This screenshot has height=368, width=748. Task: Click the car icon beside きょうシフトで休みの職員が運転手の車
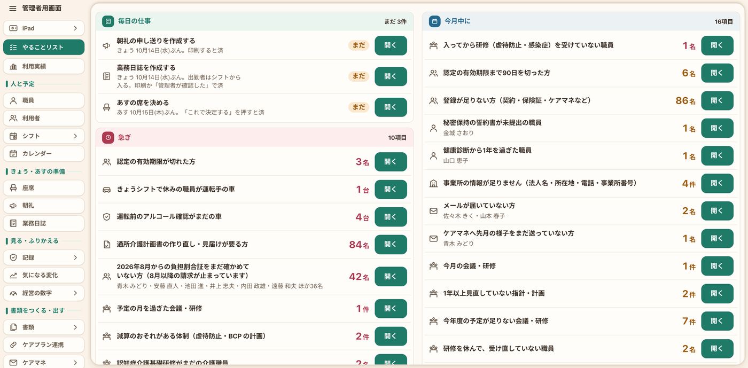(x=106, y=190)
